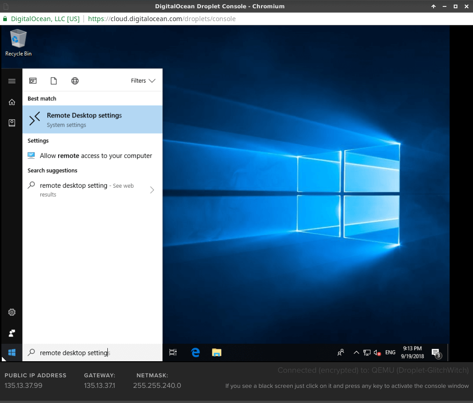Filter search results by Documents icon
Viewport: 473px width, 403px height.
54,81
